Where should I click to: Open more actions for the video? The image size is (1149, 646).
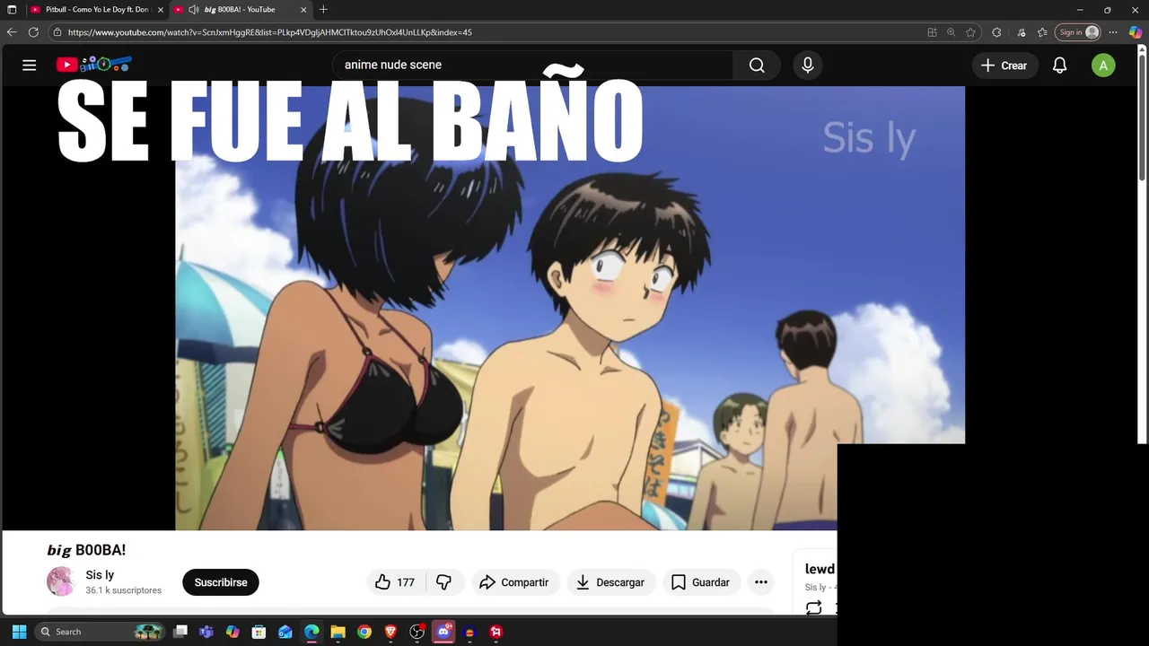[x=761, y=582]
